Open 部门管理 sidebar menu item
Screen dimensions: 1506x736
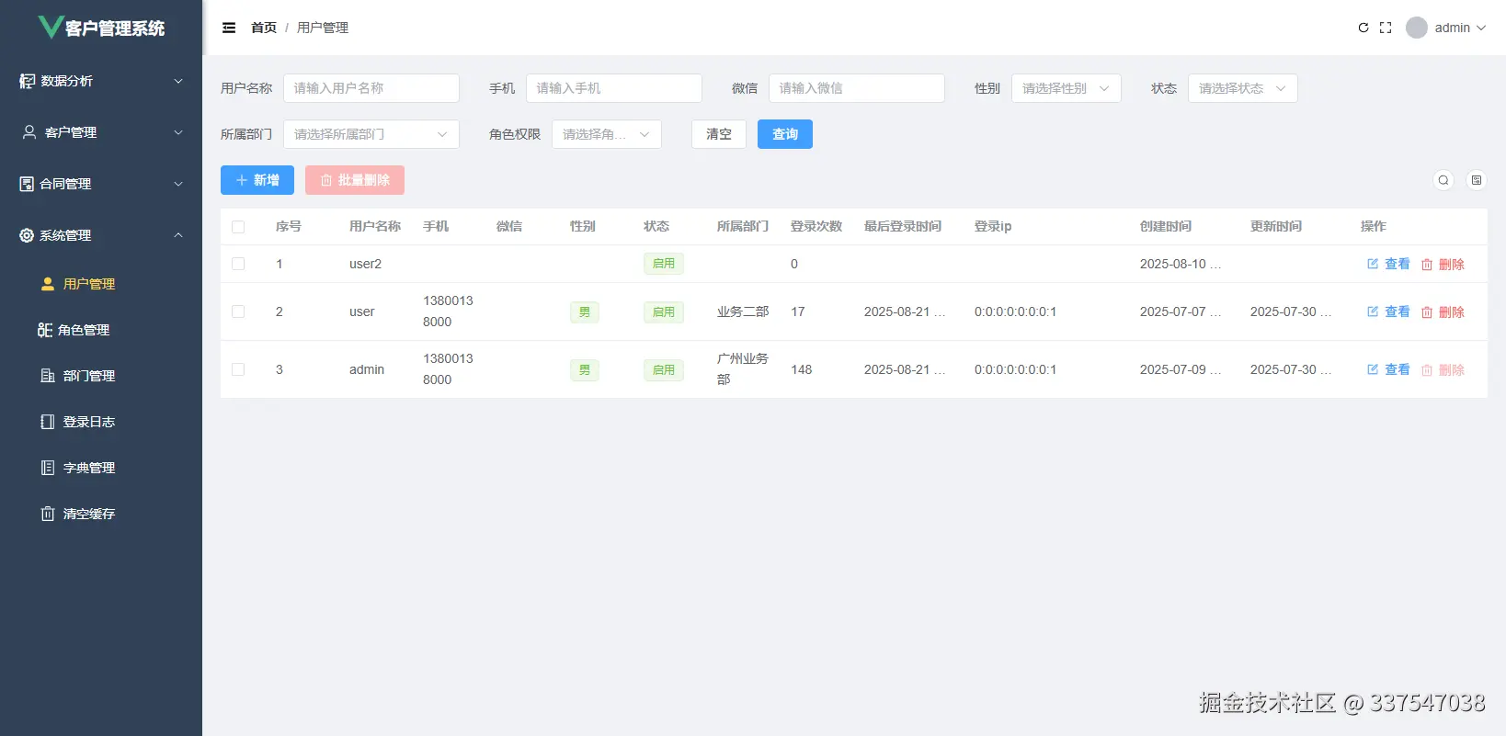101,376
